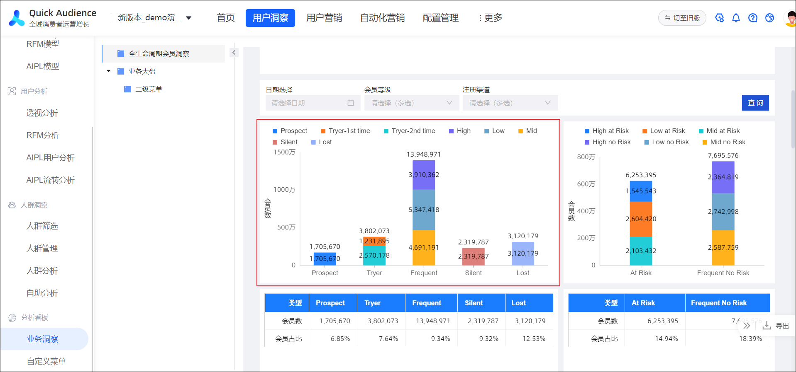Screen dimensions: 796x372
Task: Click the 查询 query button
Action: coord(755,103)
